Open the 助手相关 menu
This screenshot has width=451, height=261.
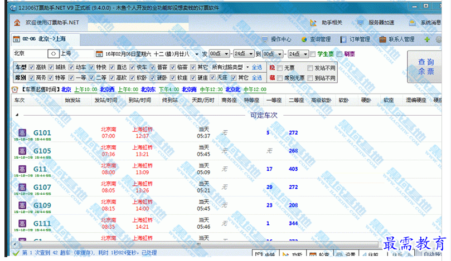332,23
